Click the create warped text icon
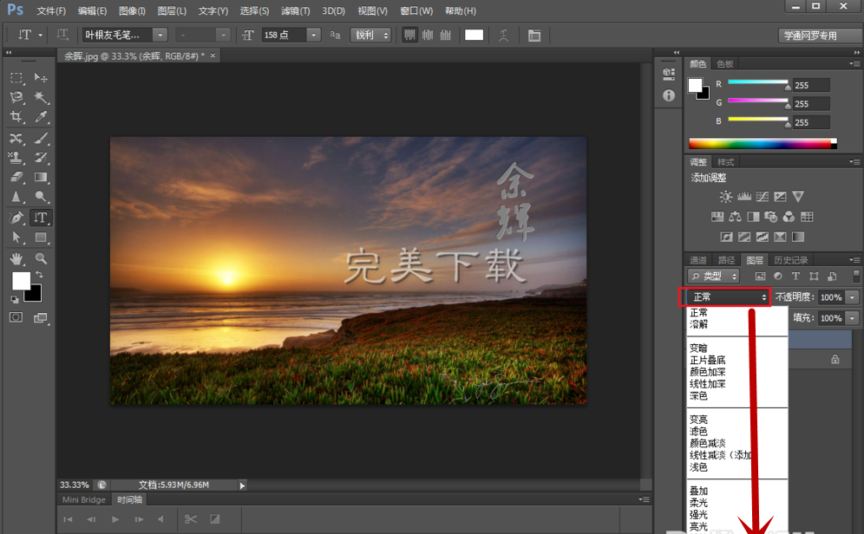 click(x=503, y=36)
